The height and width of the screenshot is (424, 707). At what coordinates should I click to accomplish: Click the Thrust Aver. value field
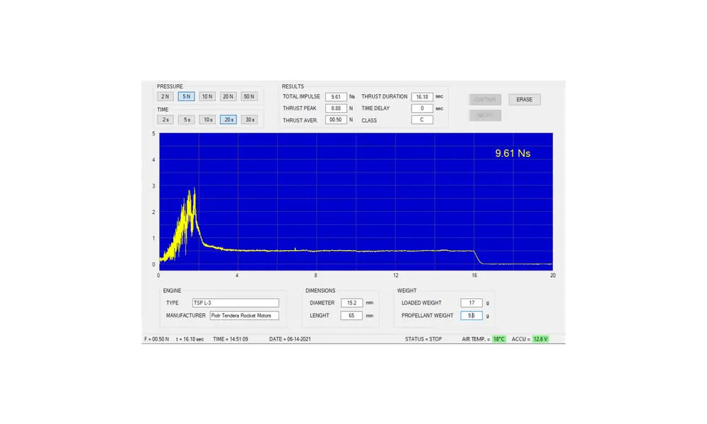point(336,120)
